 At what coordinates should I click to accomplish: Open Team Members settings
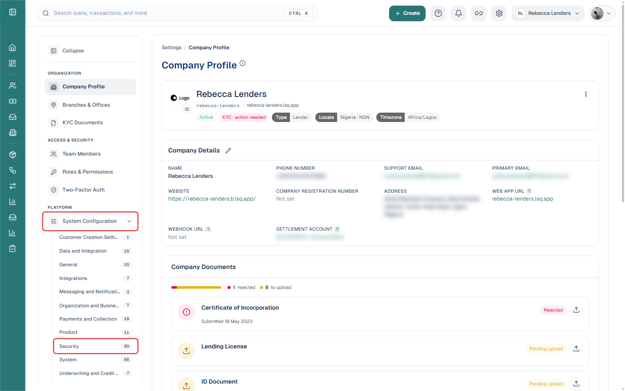90,154
